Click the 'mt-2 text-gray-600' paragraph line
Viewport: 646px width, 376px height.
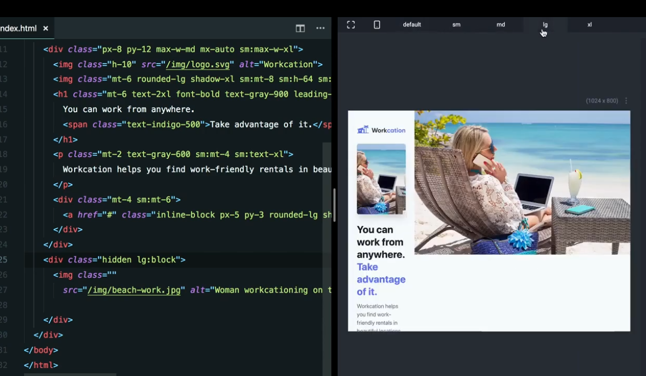173,154
